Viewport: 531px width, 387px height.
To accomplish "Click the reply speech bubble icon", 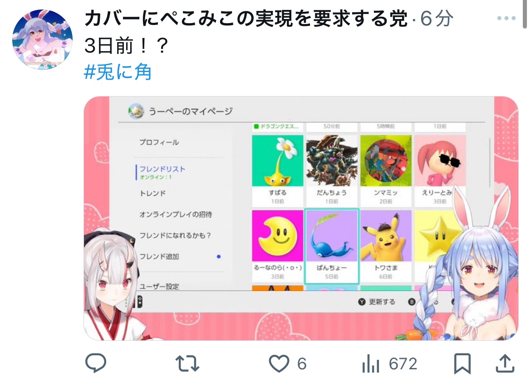I will (x=96, y=363).
